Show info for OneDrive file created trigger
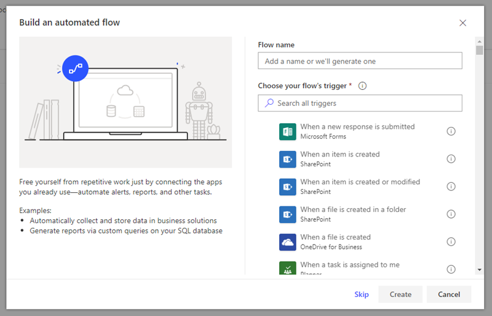The height and width of the screenshot is (316, 492). (451, 242)
